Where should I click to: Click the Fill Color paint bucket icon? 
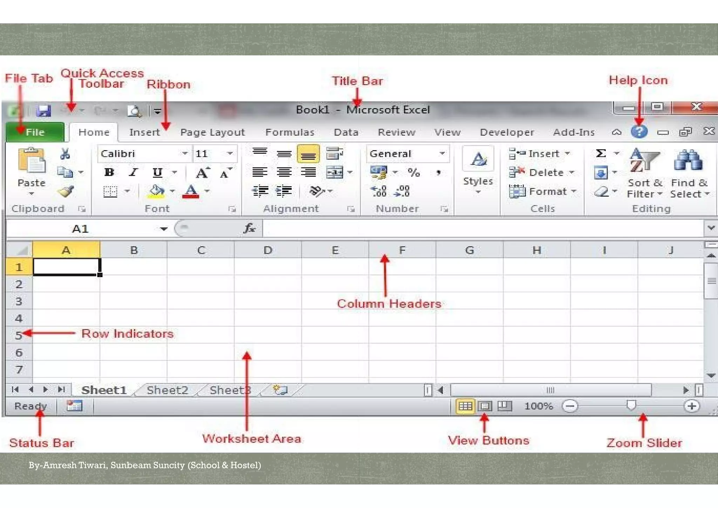156,191
